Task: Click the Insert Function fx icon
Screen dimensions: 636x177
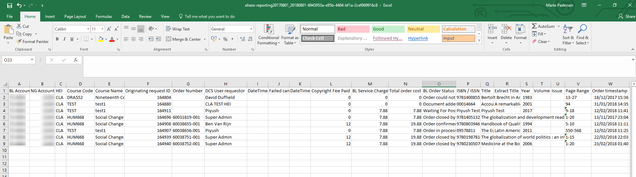Action: pos(76,60)
